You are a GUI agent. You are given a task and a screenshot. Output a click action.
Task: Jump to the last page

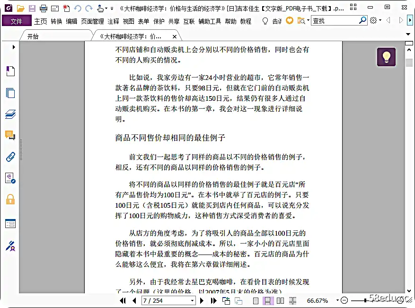point(214,300)
